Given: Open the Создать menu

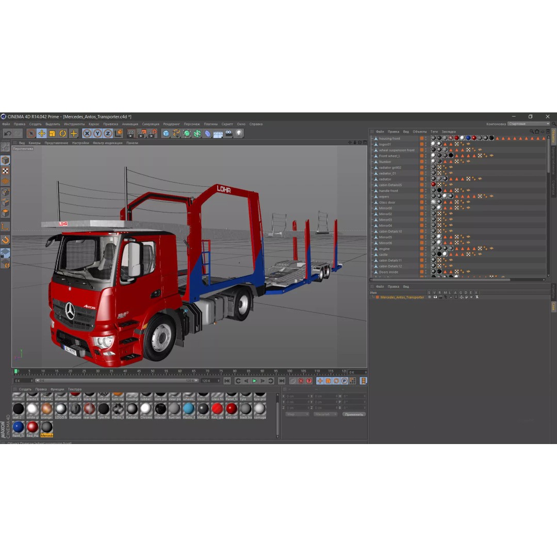Looking at the screenshot, I should coord(35,124).
